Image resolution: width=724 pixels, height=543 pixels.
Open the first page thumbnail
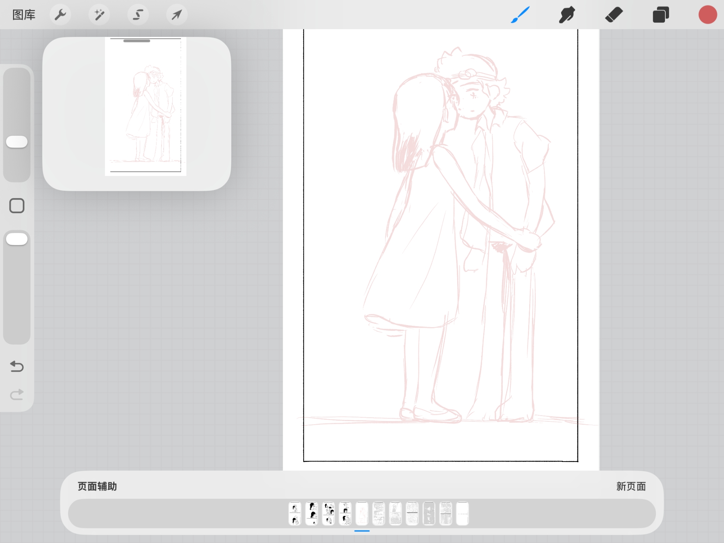[295, 513]
